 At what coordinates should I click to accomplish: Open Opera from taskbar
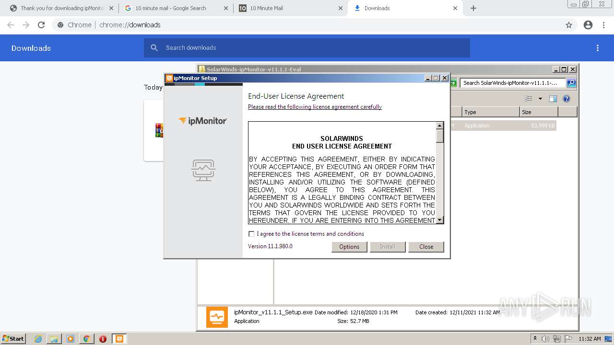click(103, 339)
